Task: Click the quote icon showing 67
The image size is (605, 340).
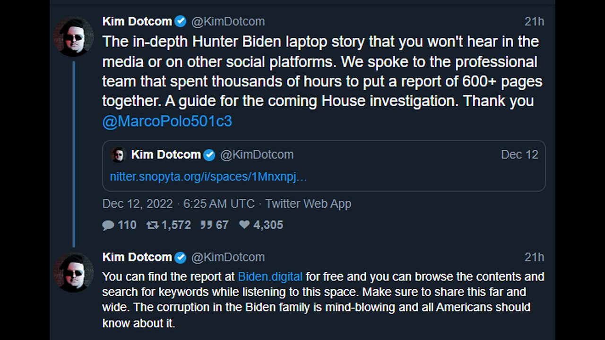Action: click(x=206, y=225)
